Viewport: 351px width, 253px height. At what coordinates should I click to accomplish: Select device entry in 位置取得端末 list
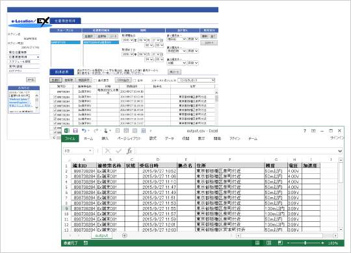click(101, 42)
